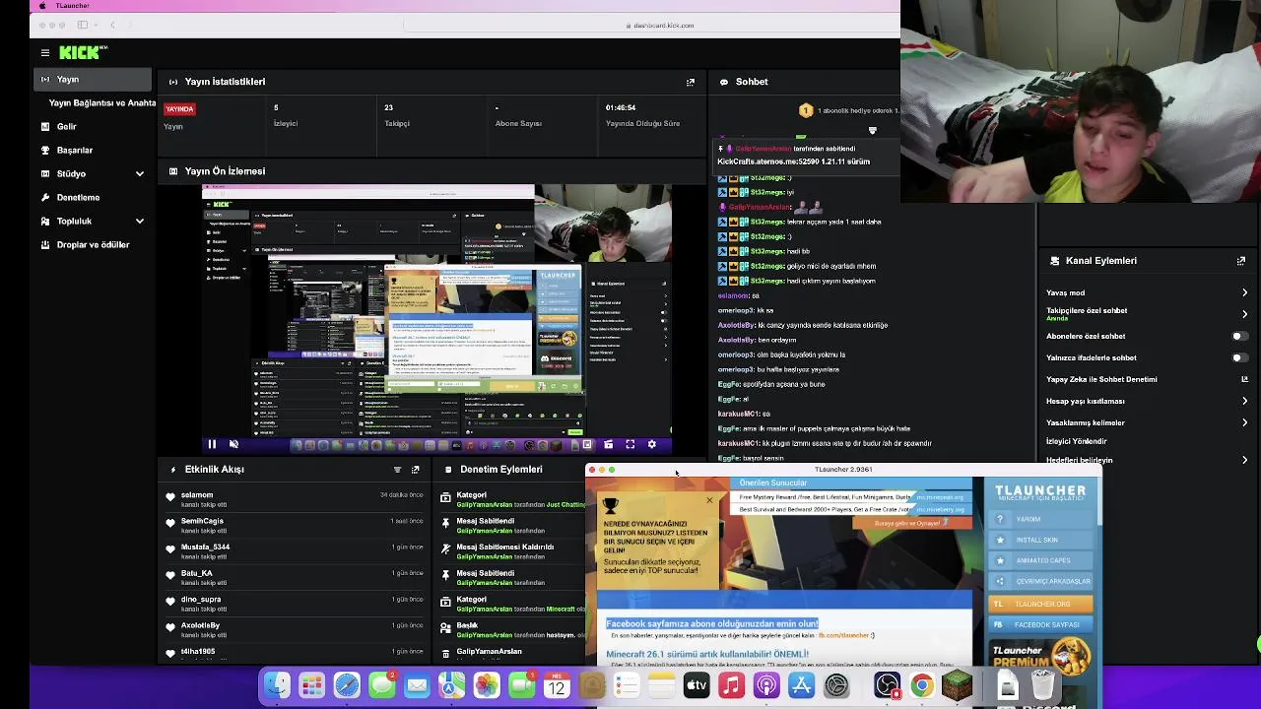This screenshot has width=1261, height=709.
Task: Click the dashboard.kick.com address bar
Action: (662, 26)
